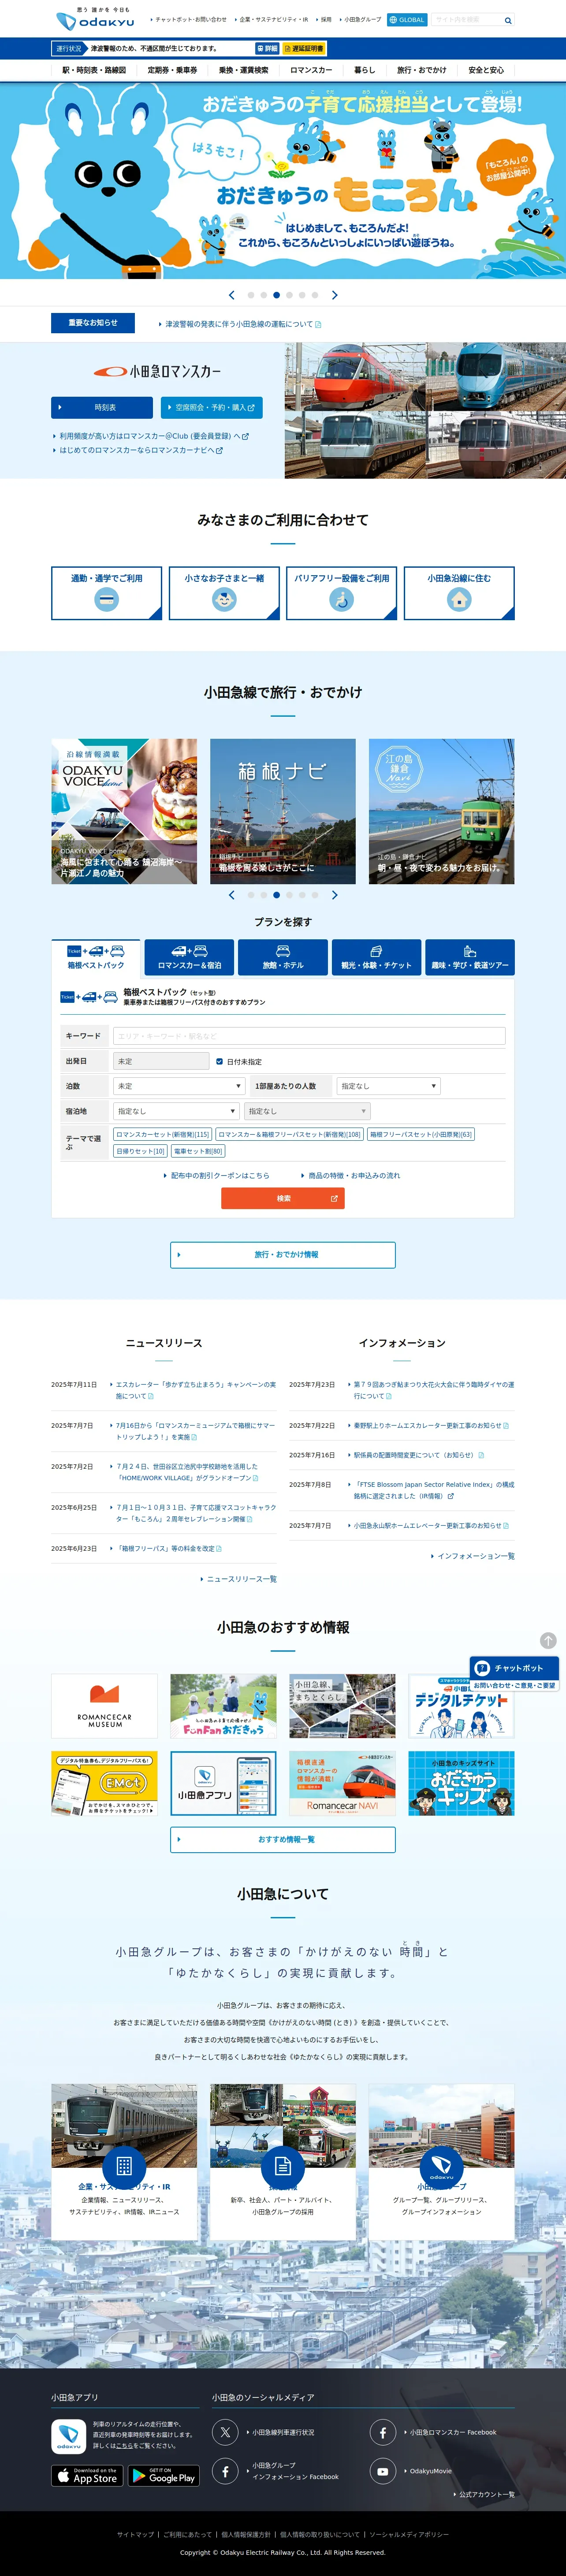This screenshot has width=566, height=2576.
Task: Click Download on the App Store badge
Action: [87, 2476]
